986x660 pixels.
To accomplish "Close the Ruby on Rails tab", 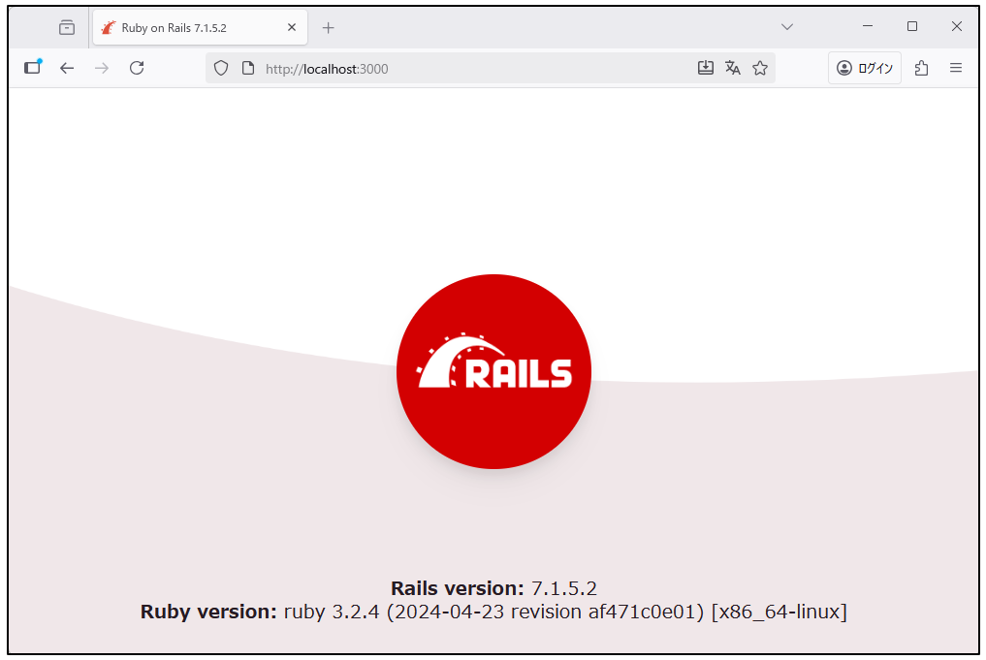I will (292, 28).
